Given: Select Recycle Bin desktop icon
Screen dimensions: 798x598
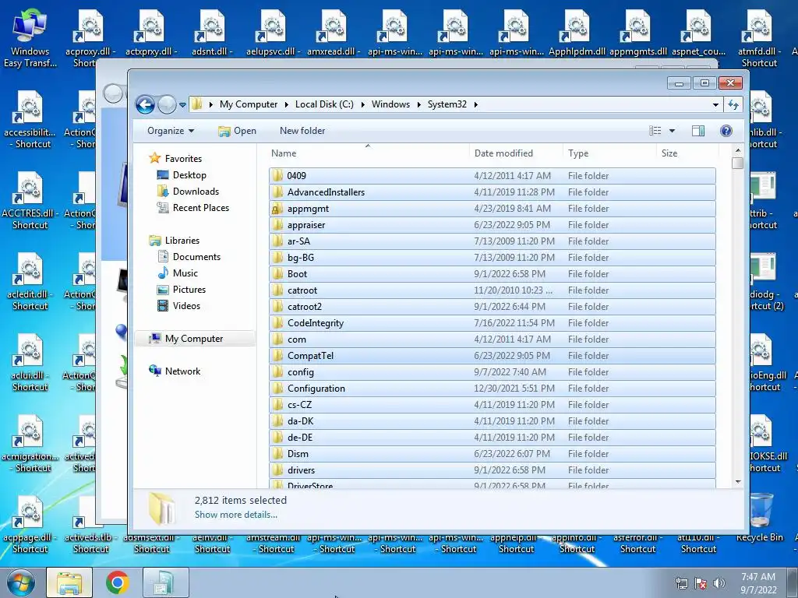Looking at the screenshot, I should 760,517.
